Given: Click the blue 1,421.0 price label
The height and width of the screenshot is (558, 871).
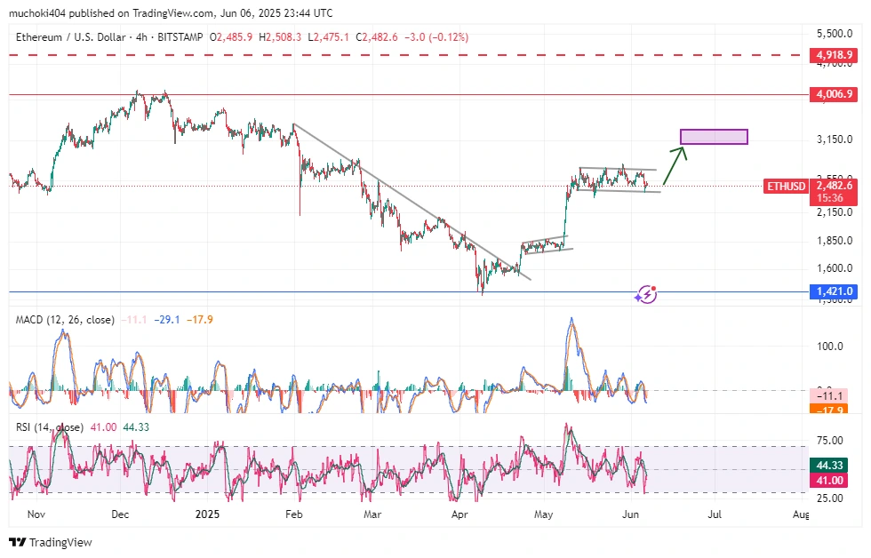Looking at the screenshot, I should [x=835, y=291].
